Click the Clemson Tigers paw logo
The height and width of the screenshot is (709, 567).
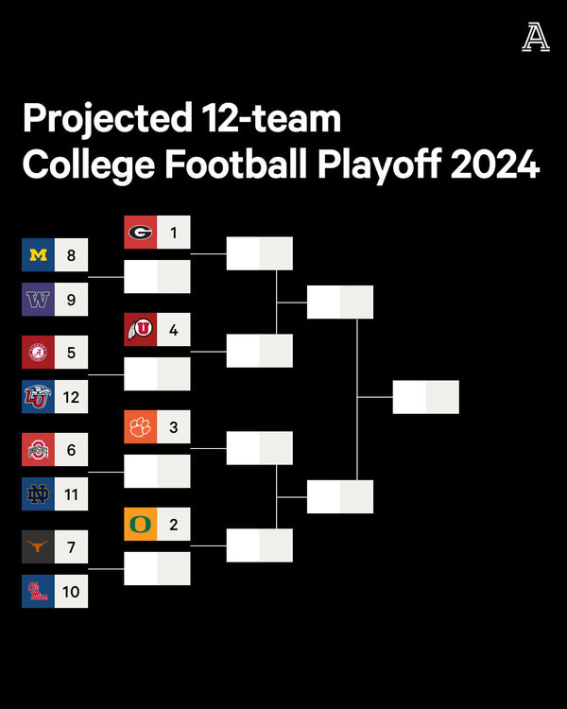141,427
